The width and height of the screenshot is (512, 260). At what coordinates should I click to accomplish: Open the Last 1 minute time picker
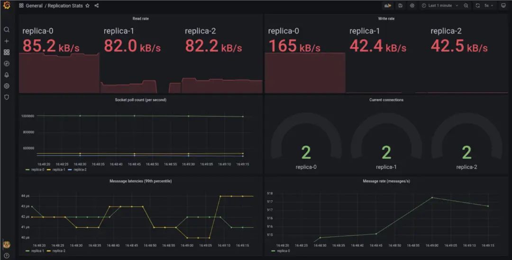pyautogui.click(x=440, y=6)
